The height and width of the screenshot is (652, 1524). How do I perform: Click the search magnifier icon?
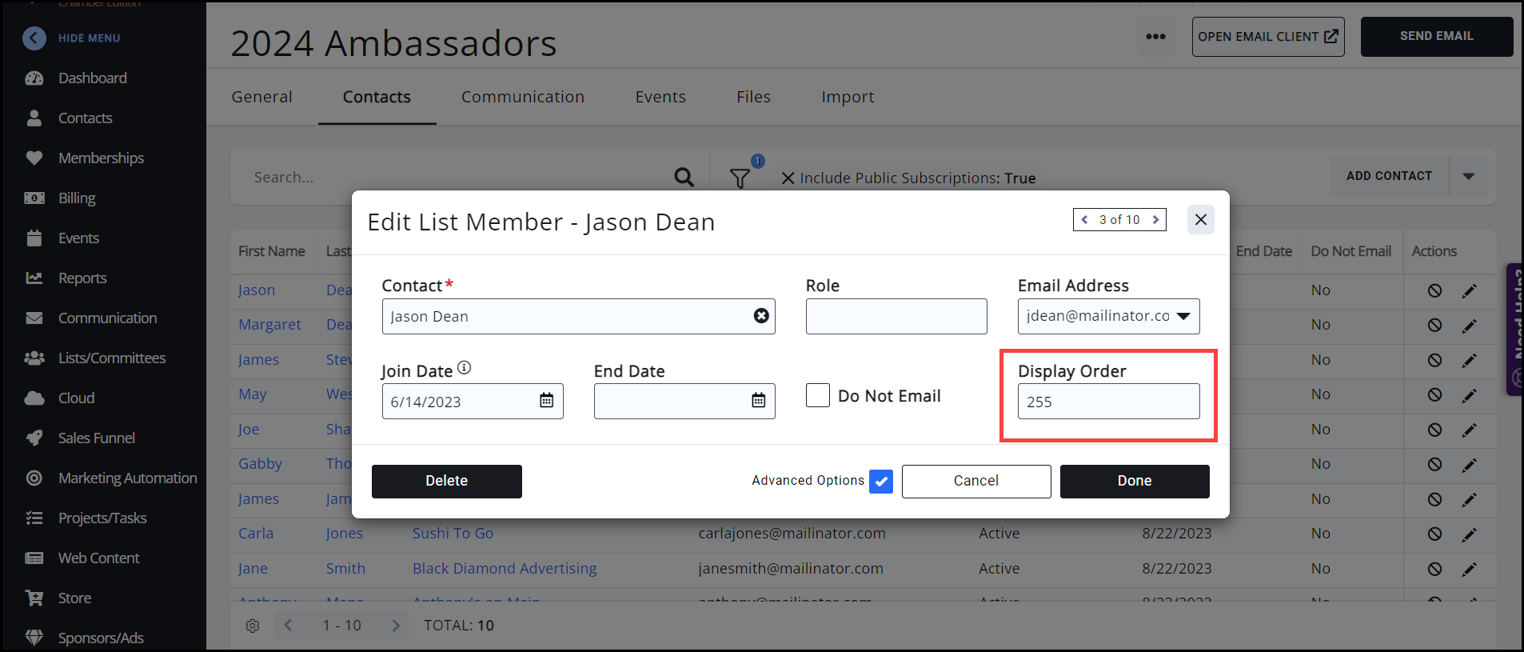point(684,177)
